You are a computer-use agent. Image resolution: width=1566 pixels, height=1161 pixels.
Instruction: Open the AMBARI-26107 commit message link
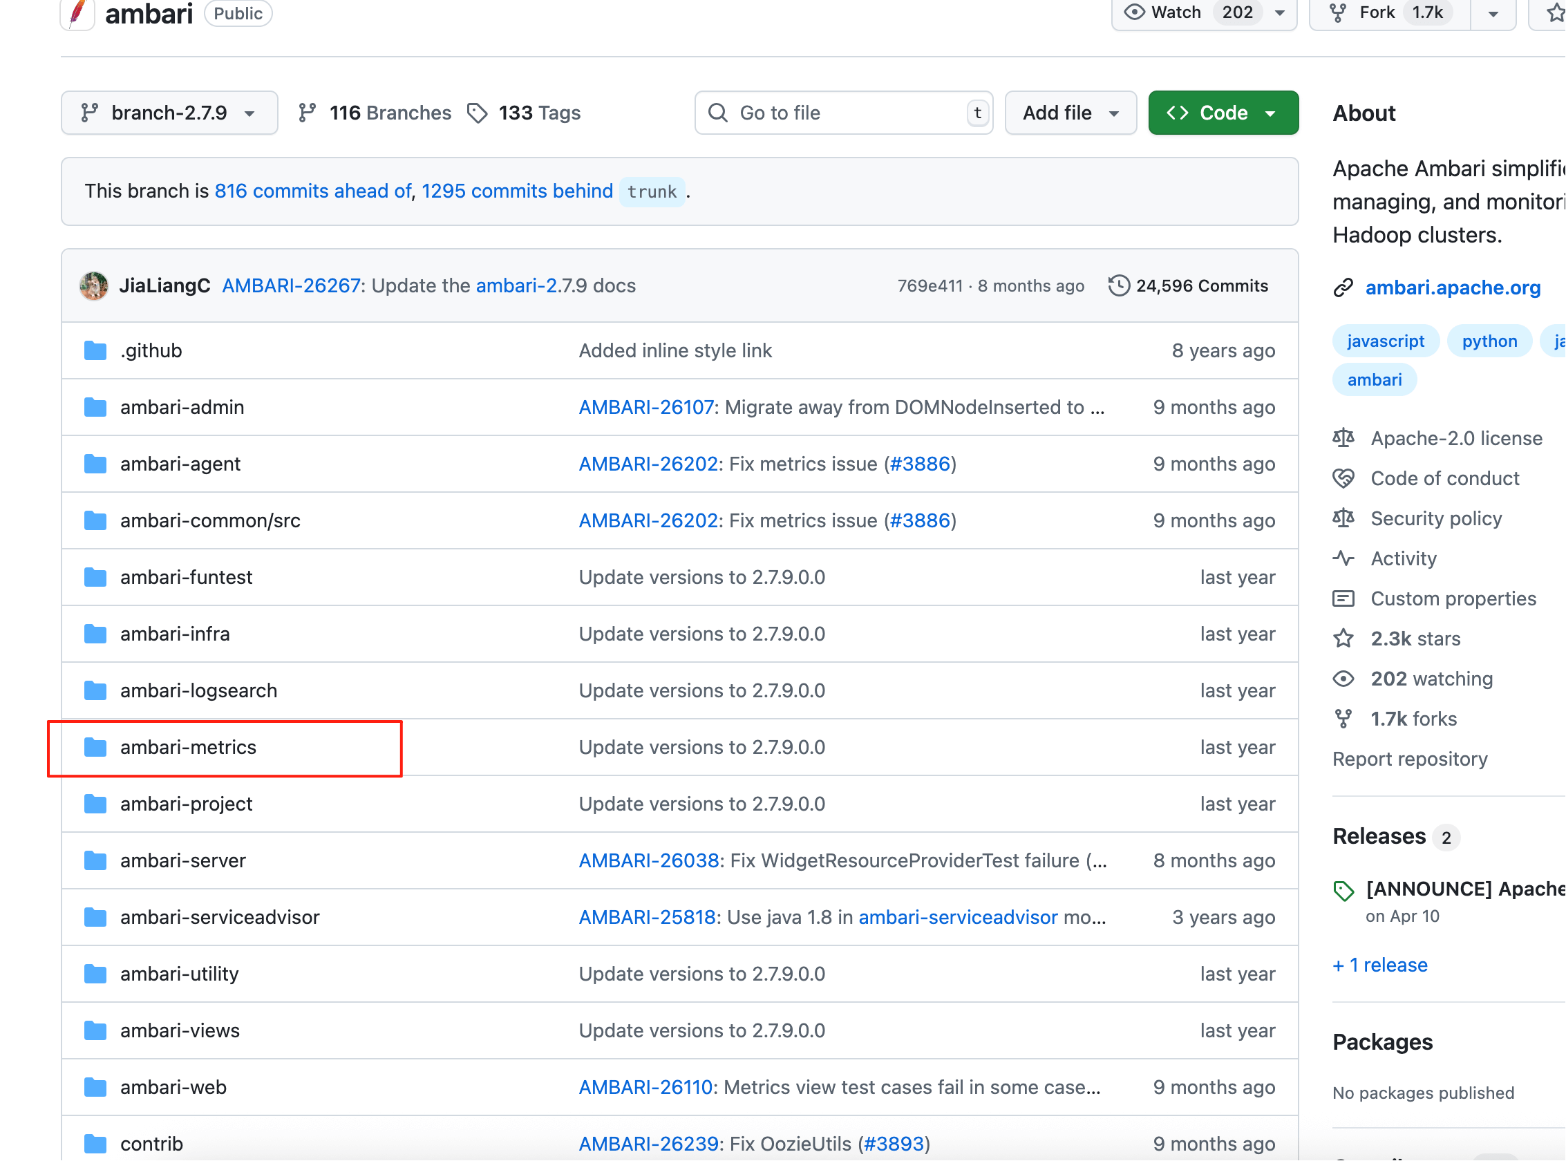tap(647, 408)
